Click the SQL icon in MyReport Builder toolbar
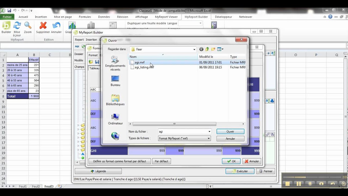 (77, 47)
